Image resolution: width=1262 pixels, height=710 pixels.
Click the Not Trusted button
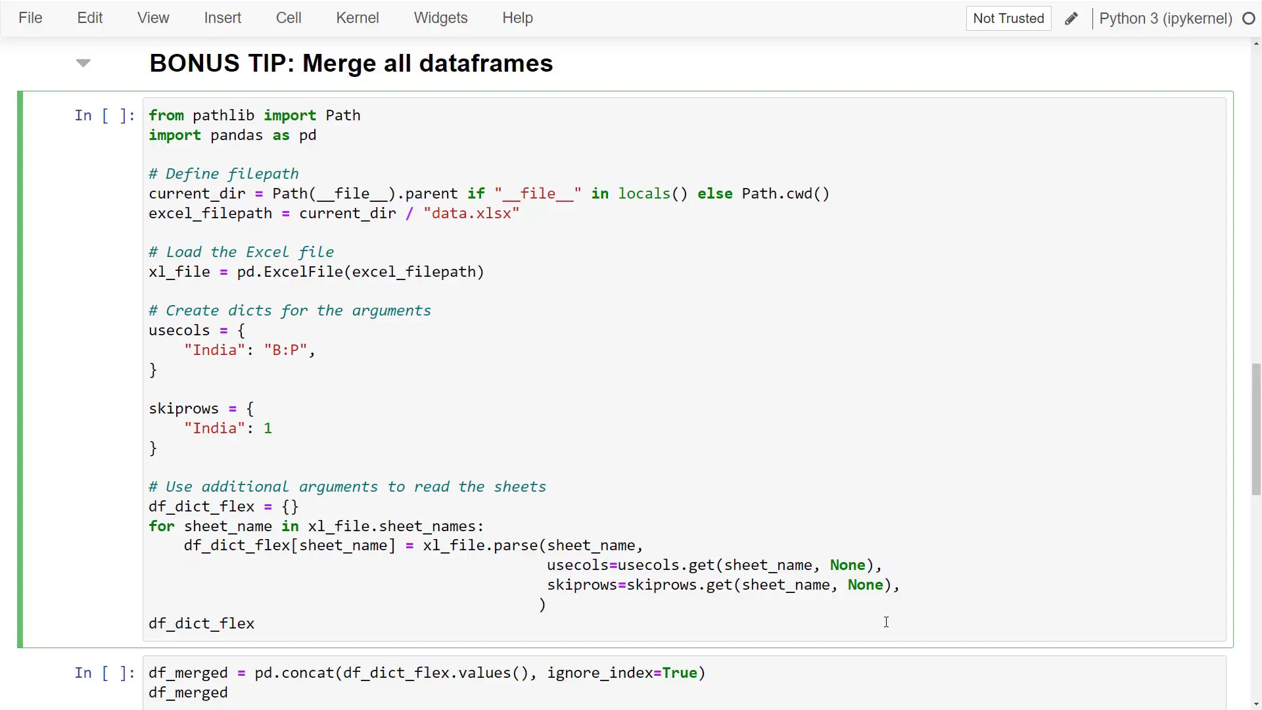[1008, 18]
